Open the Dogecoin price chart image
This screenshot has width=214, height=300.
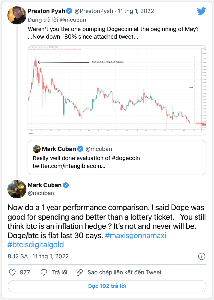click(x=117, y=90)
